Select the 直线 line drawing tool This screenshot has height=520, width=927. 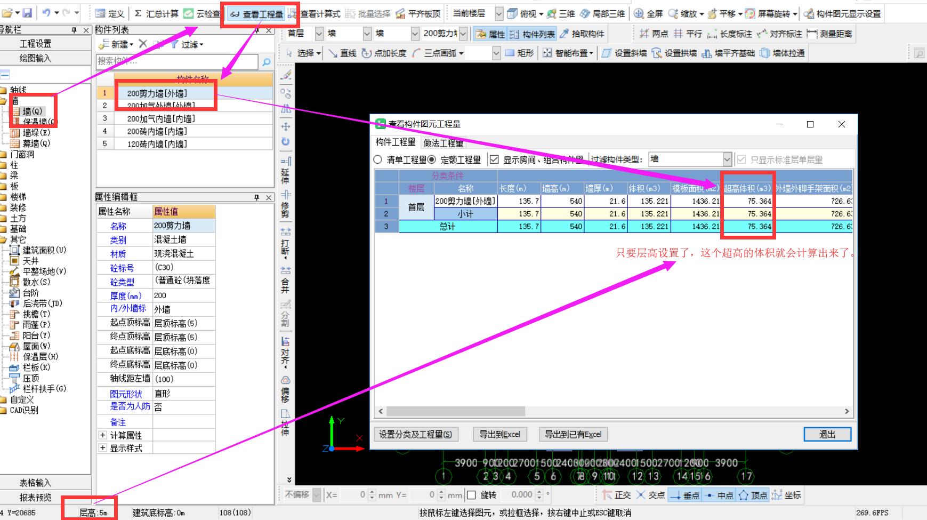pos(342,53)
